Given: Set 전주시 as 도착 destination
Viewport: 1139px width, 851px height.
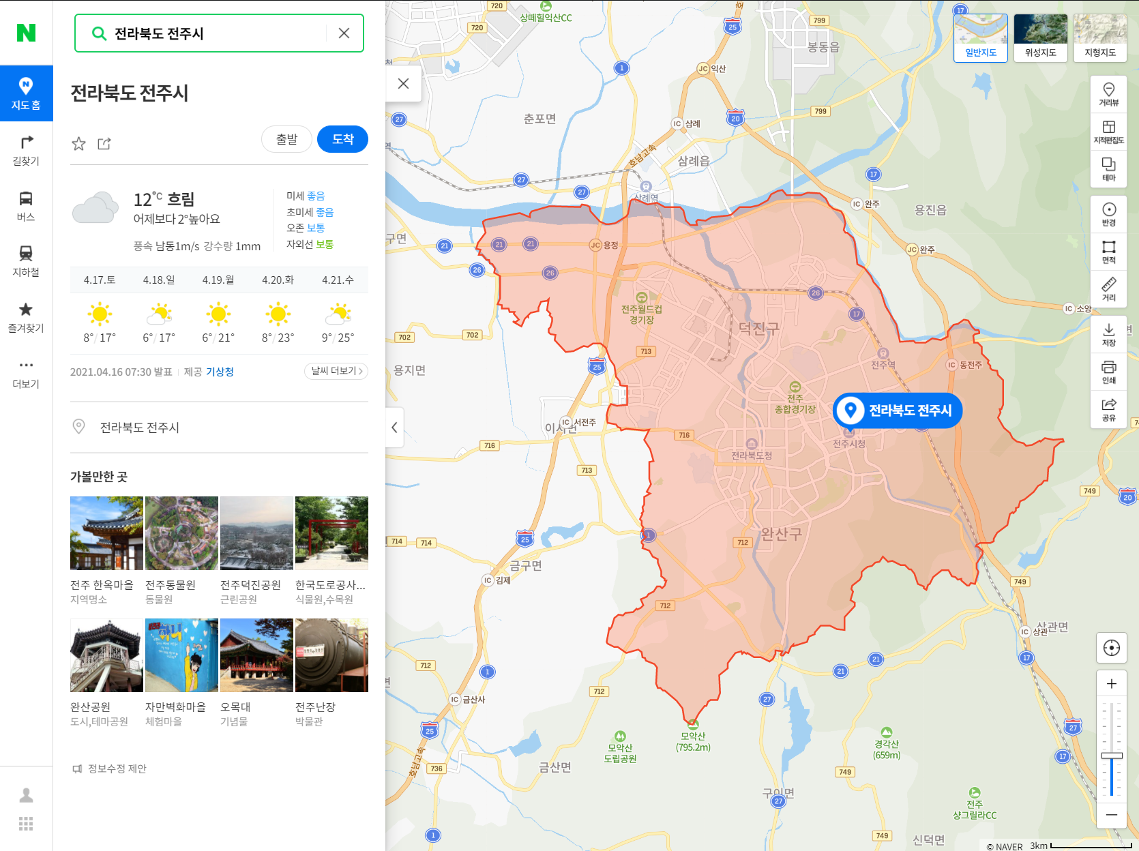Looking at the screenshot, I should 342,139.
